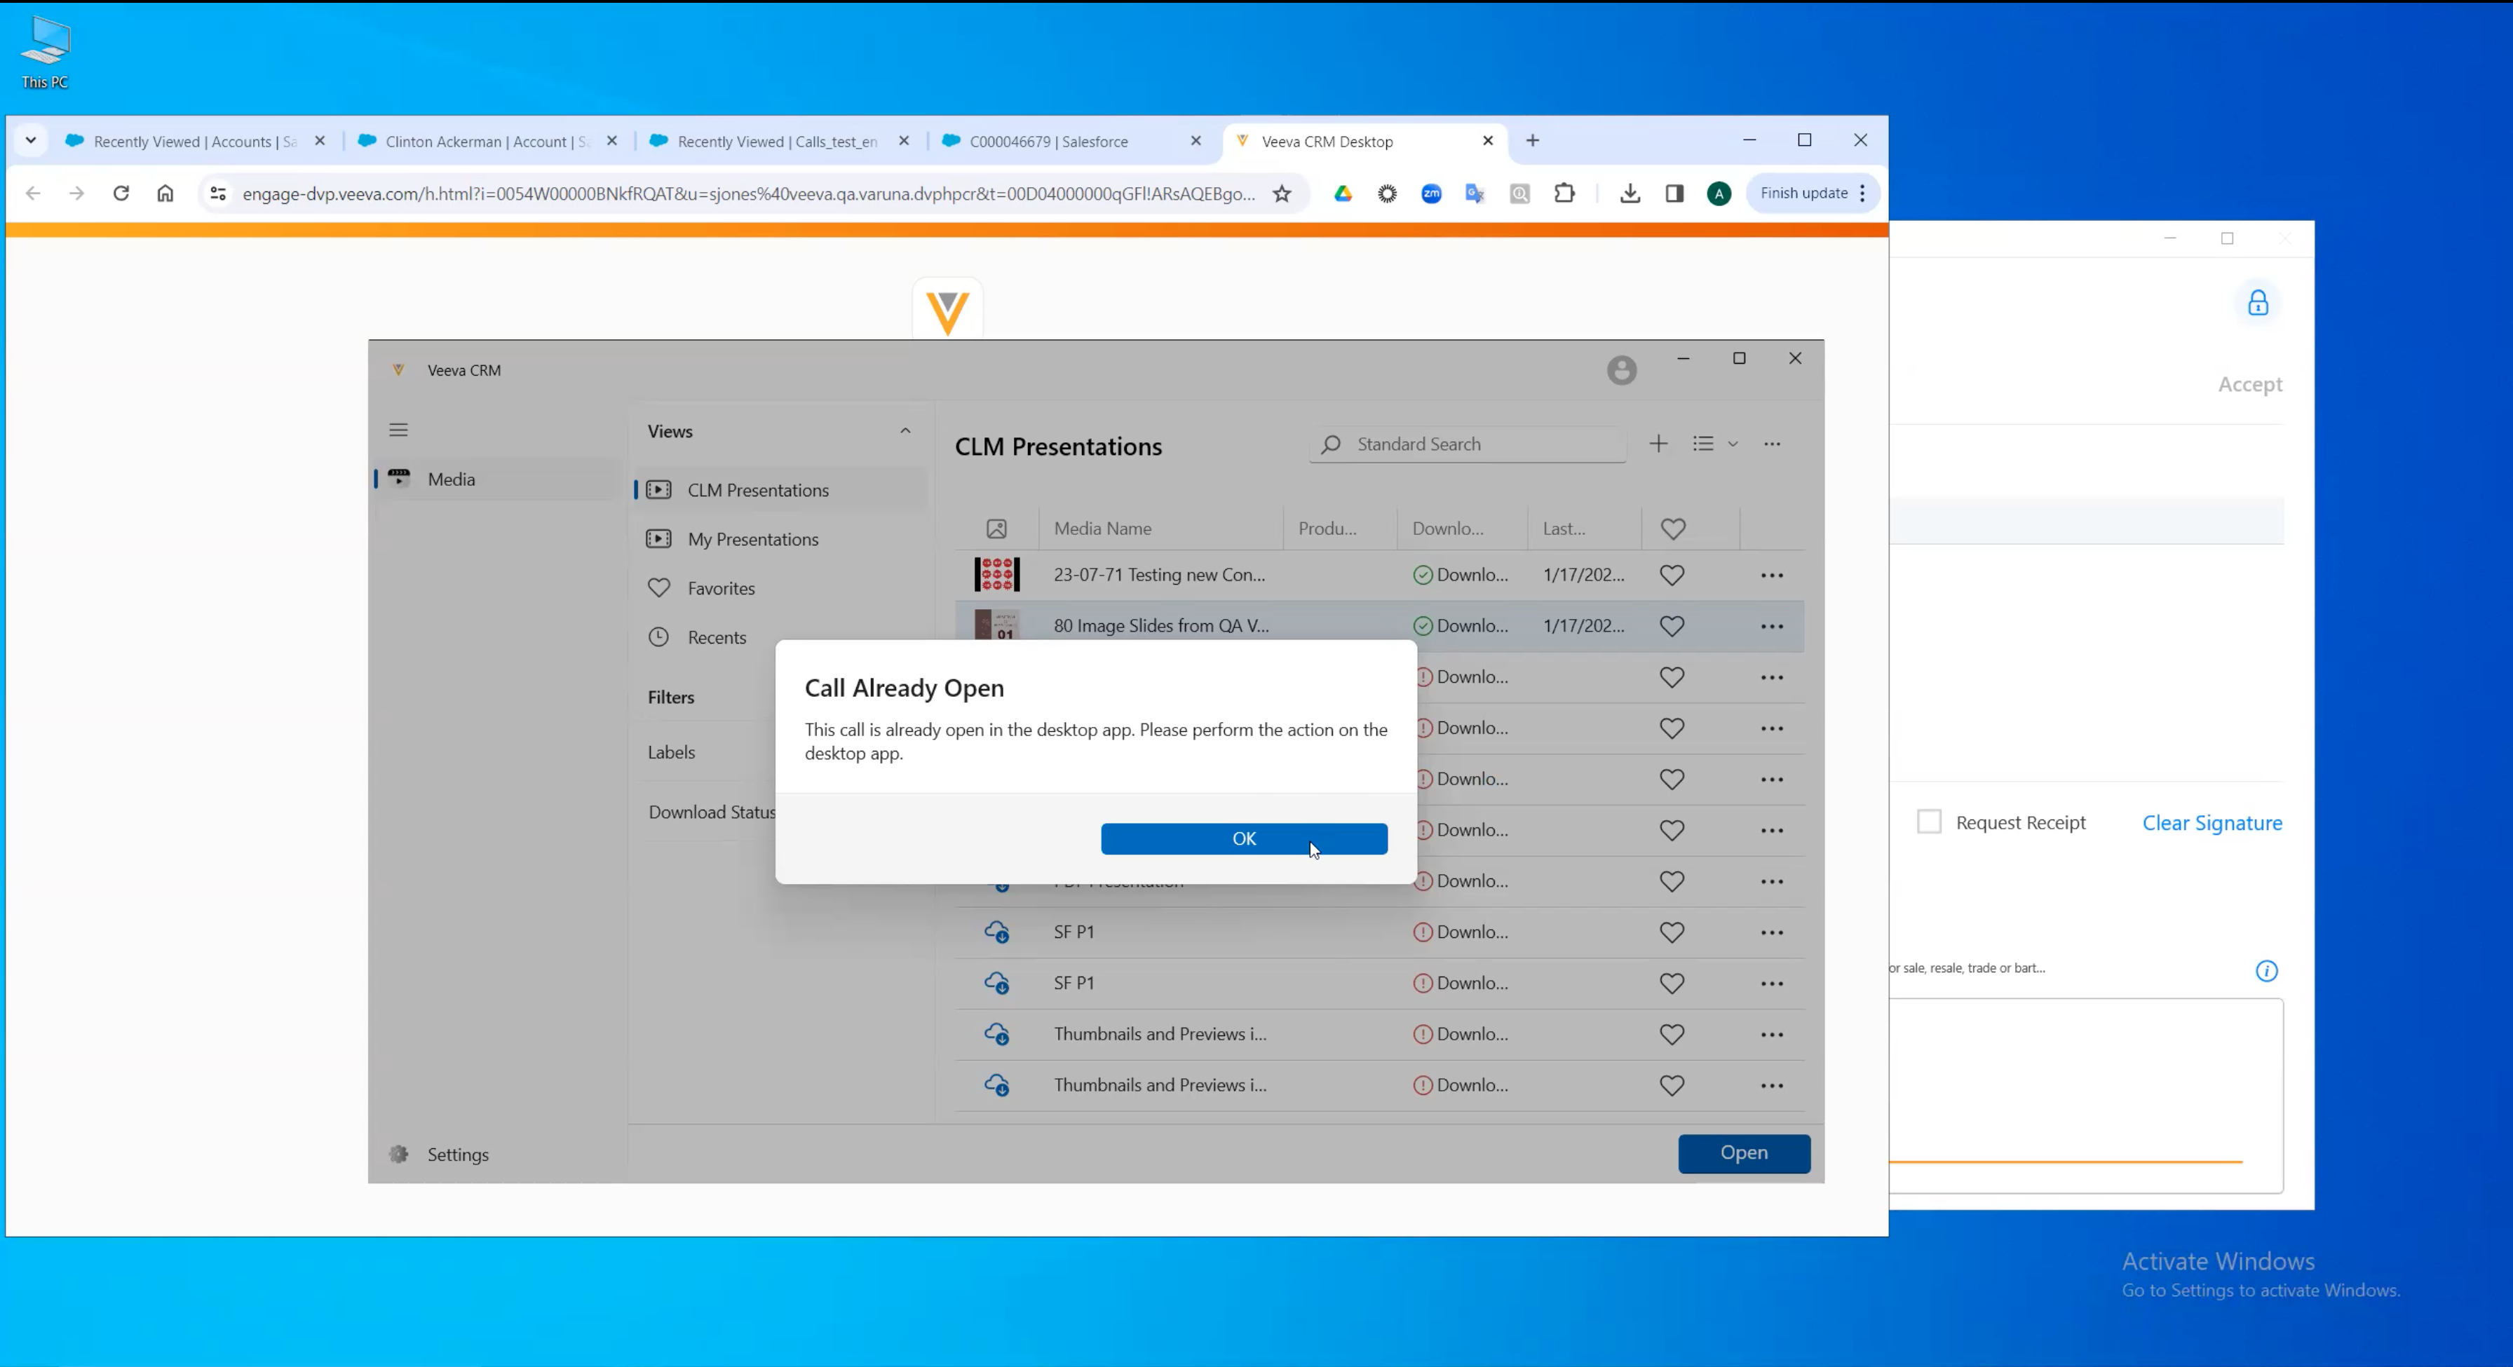Click the plus add presentation icon
This screenshot has width=2513, height=1367.
tap(1658, 444)
